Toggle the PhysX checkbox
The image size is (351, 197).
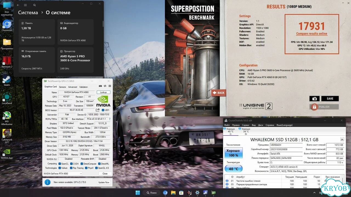[x=86, y=168]
